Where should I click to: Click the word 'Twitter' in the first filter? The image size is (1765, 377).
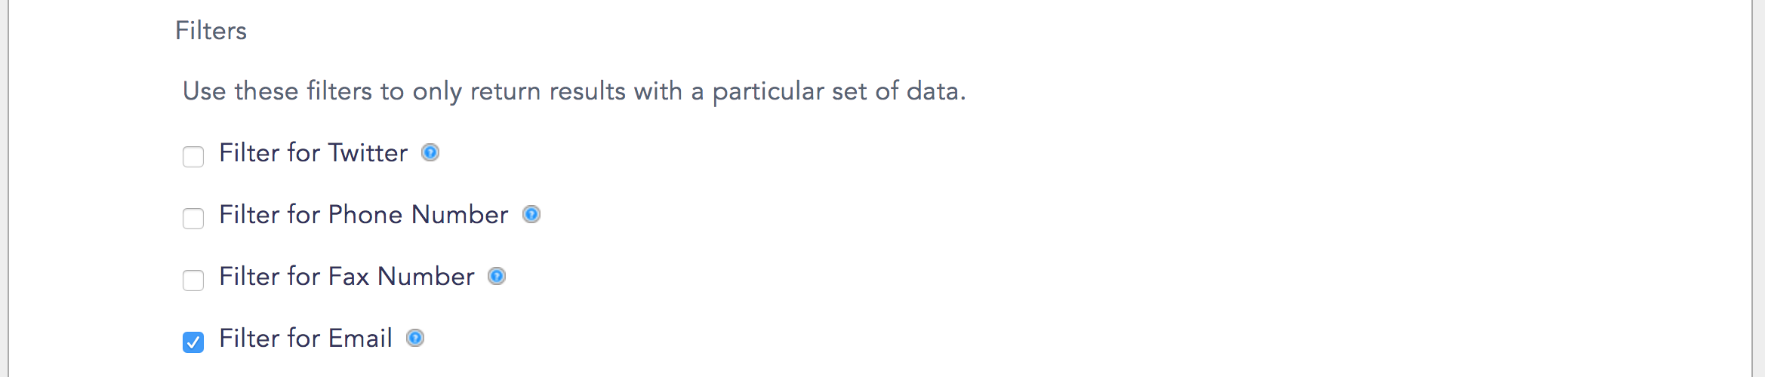pos(368,153)
